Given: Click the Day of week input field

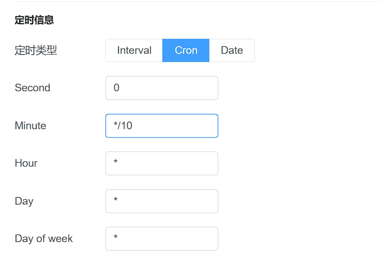Looking at the screenshot, I should click(x=162, y=239).
